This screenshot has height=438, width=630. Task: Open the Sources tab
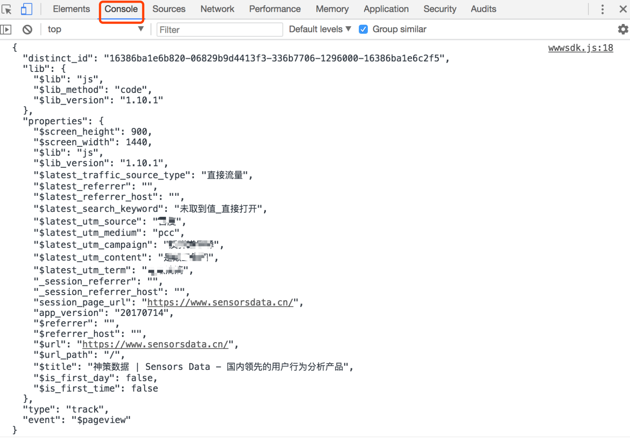[x=169, y=9]
